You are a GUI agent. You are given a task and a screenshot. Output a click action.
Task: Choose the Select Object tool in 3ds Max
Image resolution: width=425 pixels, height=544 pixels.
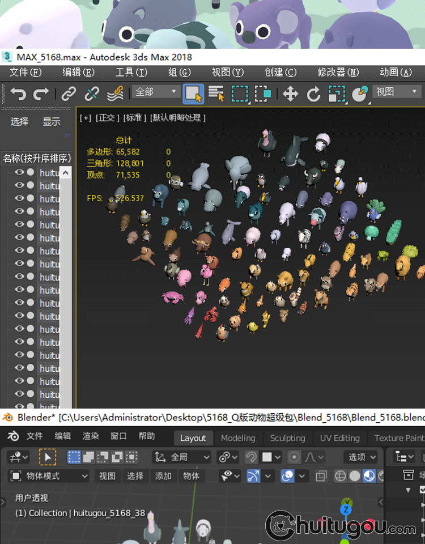[193, 93]
